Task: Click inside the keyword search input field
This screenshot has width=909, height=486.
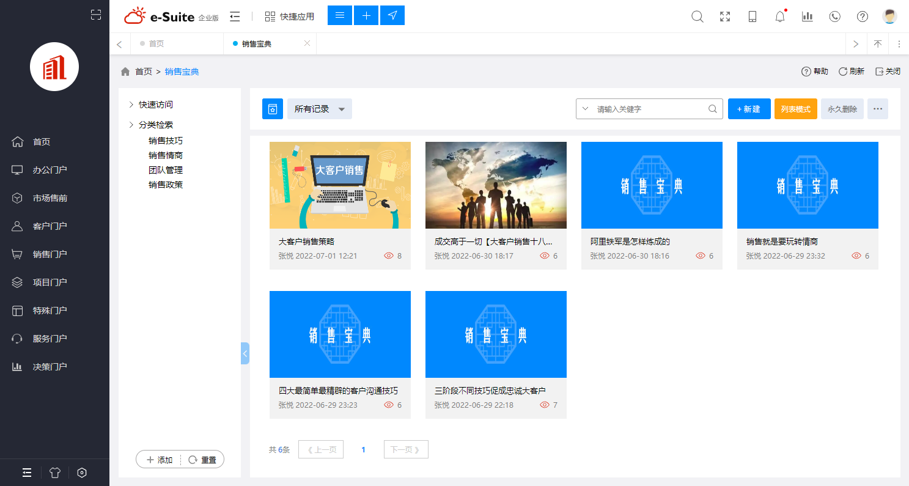Action: pyautogui.click(x=648, y=108)
